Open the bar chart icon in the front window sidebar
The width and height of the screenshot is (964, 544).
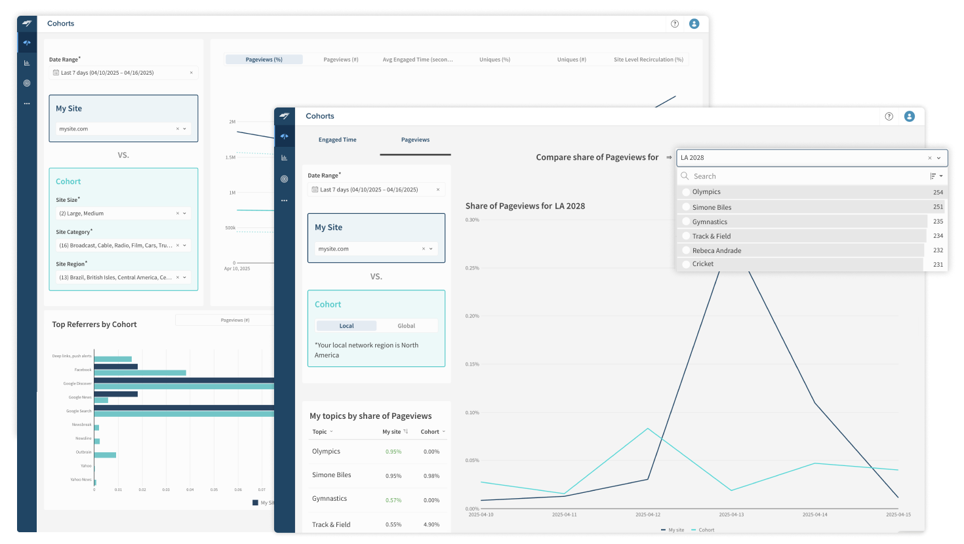point(284,157)
